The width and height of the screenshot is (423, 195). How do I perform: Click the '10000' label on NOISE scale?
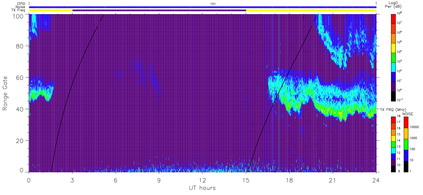pos(413,127)
